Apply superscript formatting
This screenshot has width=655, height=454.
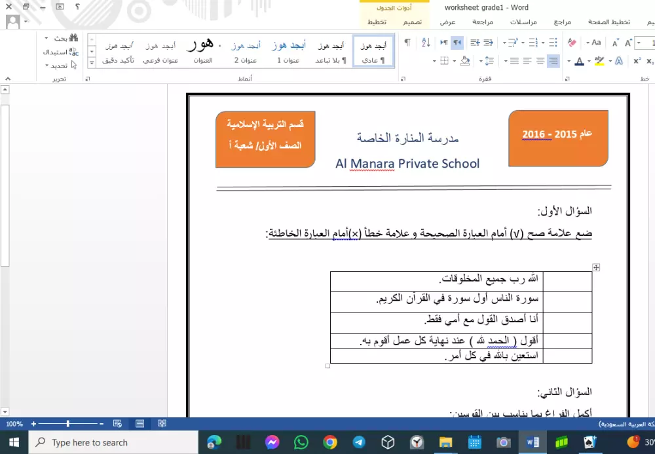(x=636, y=60)
